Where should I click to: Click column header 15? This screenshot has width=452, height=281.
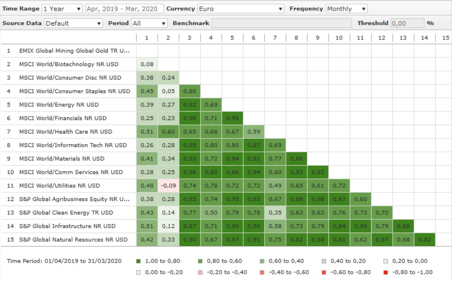click(x=445, y=38)
